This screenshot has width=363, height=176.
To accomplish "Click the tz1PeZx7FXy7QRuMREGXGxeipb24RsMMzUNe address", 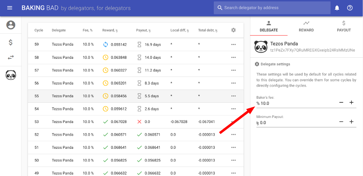I will [313, 50].
